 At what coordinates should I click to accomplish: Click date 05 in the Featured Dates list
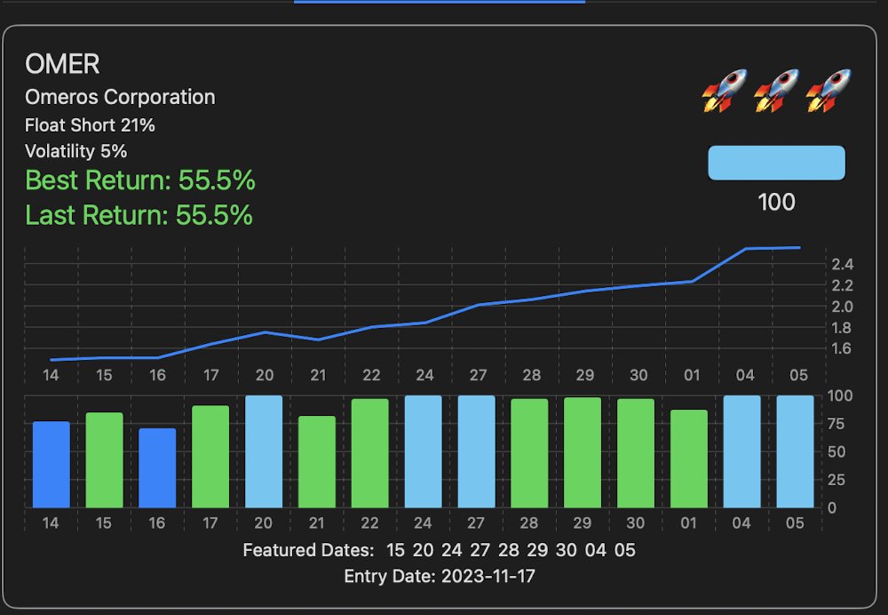[624, 550]
